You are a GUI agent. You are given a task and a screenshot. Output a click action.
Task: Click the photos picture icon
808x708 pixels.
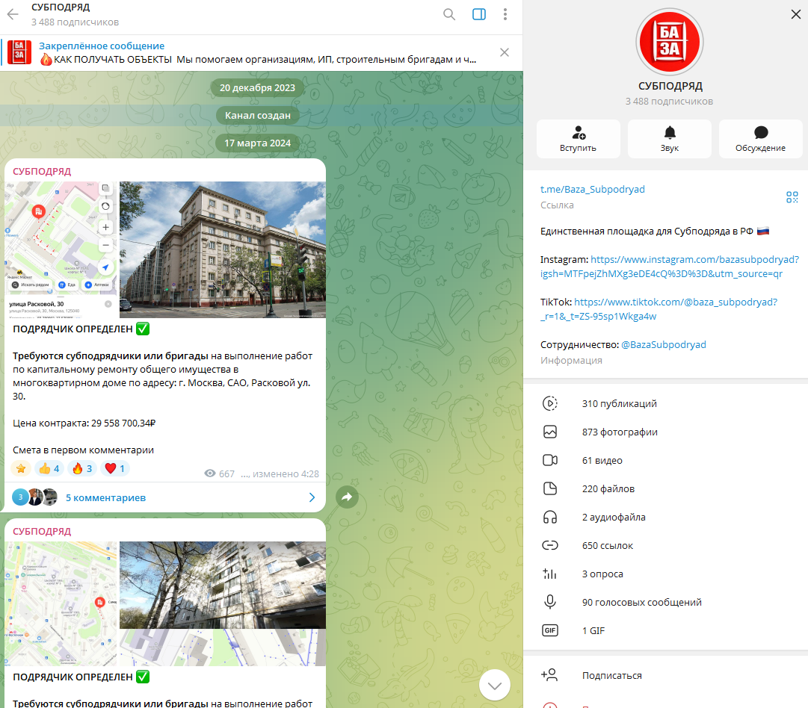point(550,432)
